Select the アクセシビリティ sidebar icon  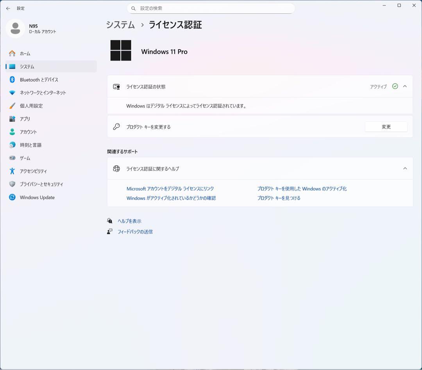click(12, 171)
